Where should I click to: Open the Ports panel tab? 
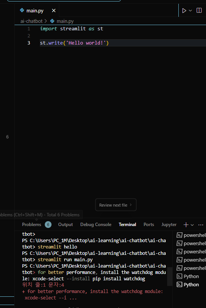149,225
